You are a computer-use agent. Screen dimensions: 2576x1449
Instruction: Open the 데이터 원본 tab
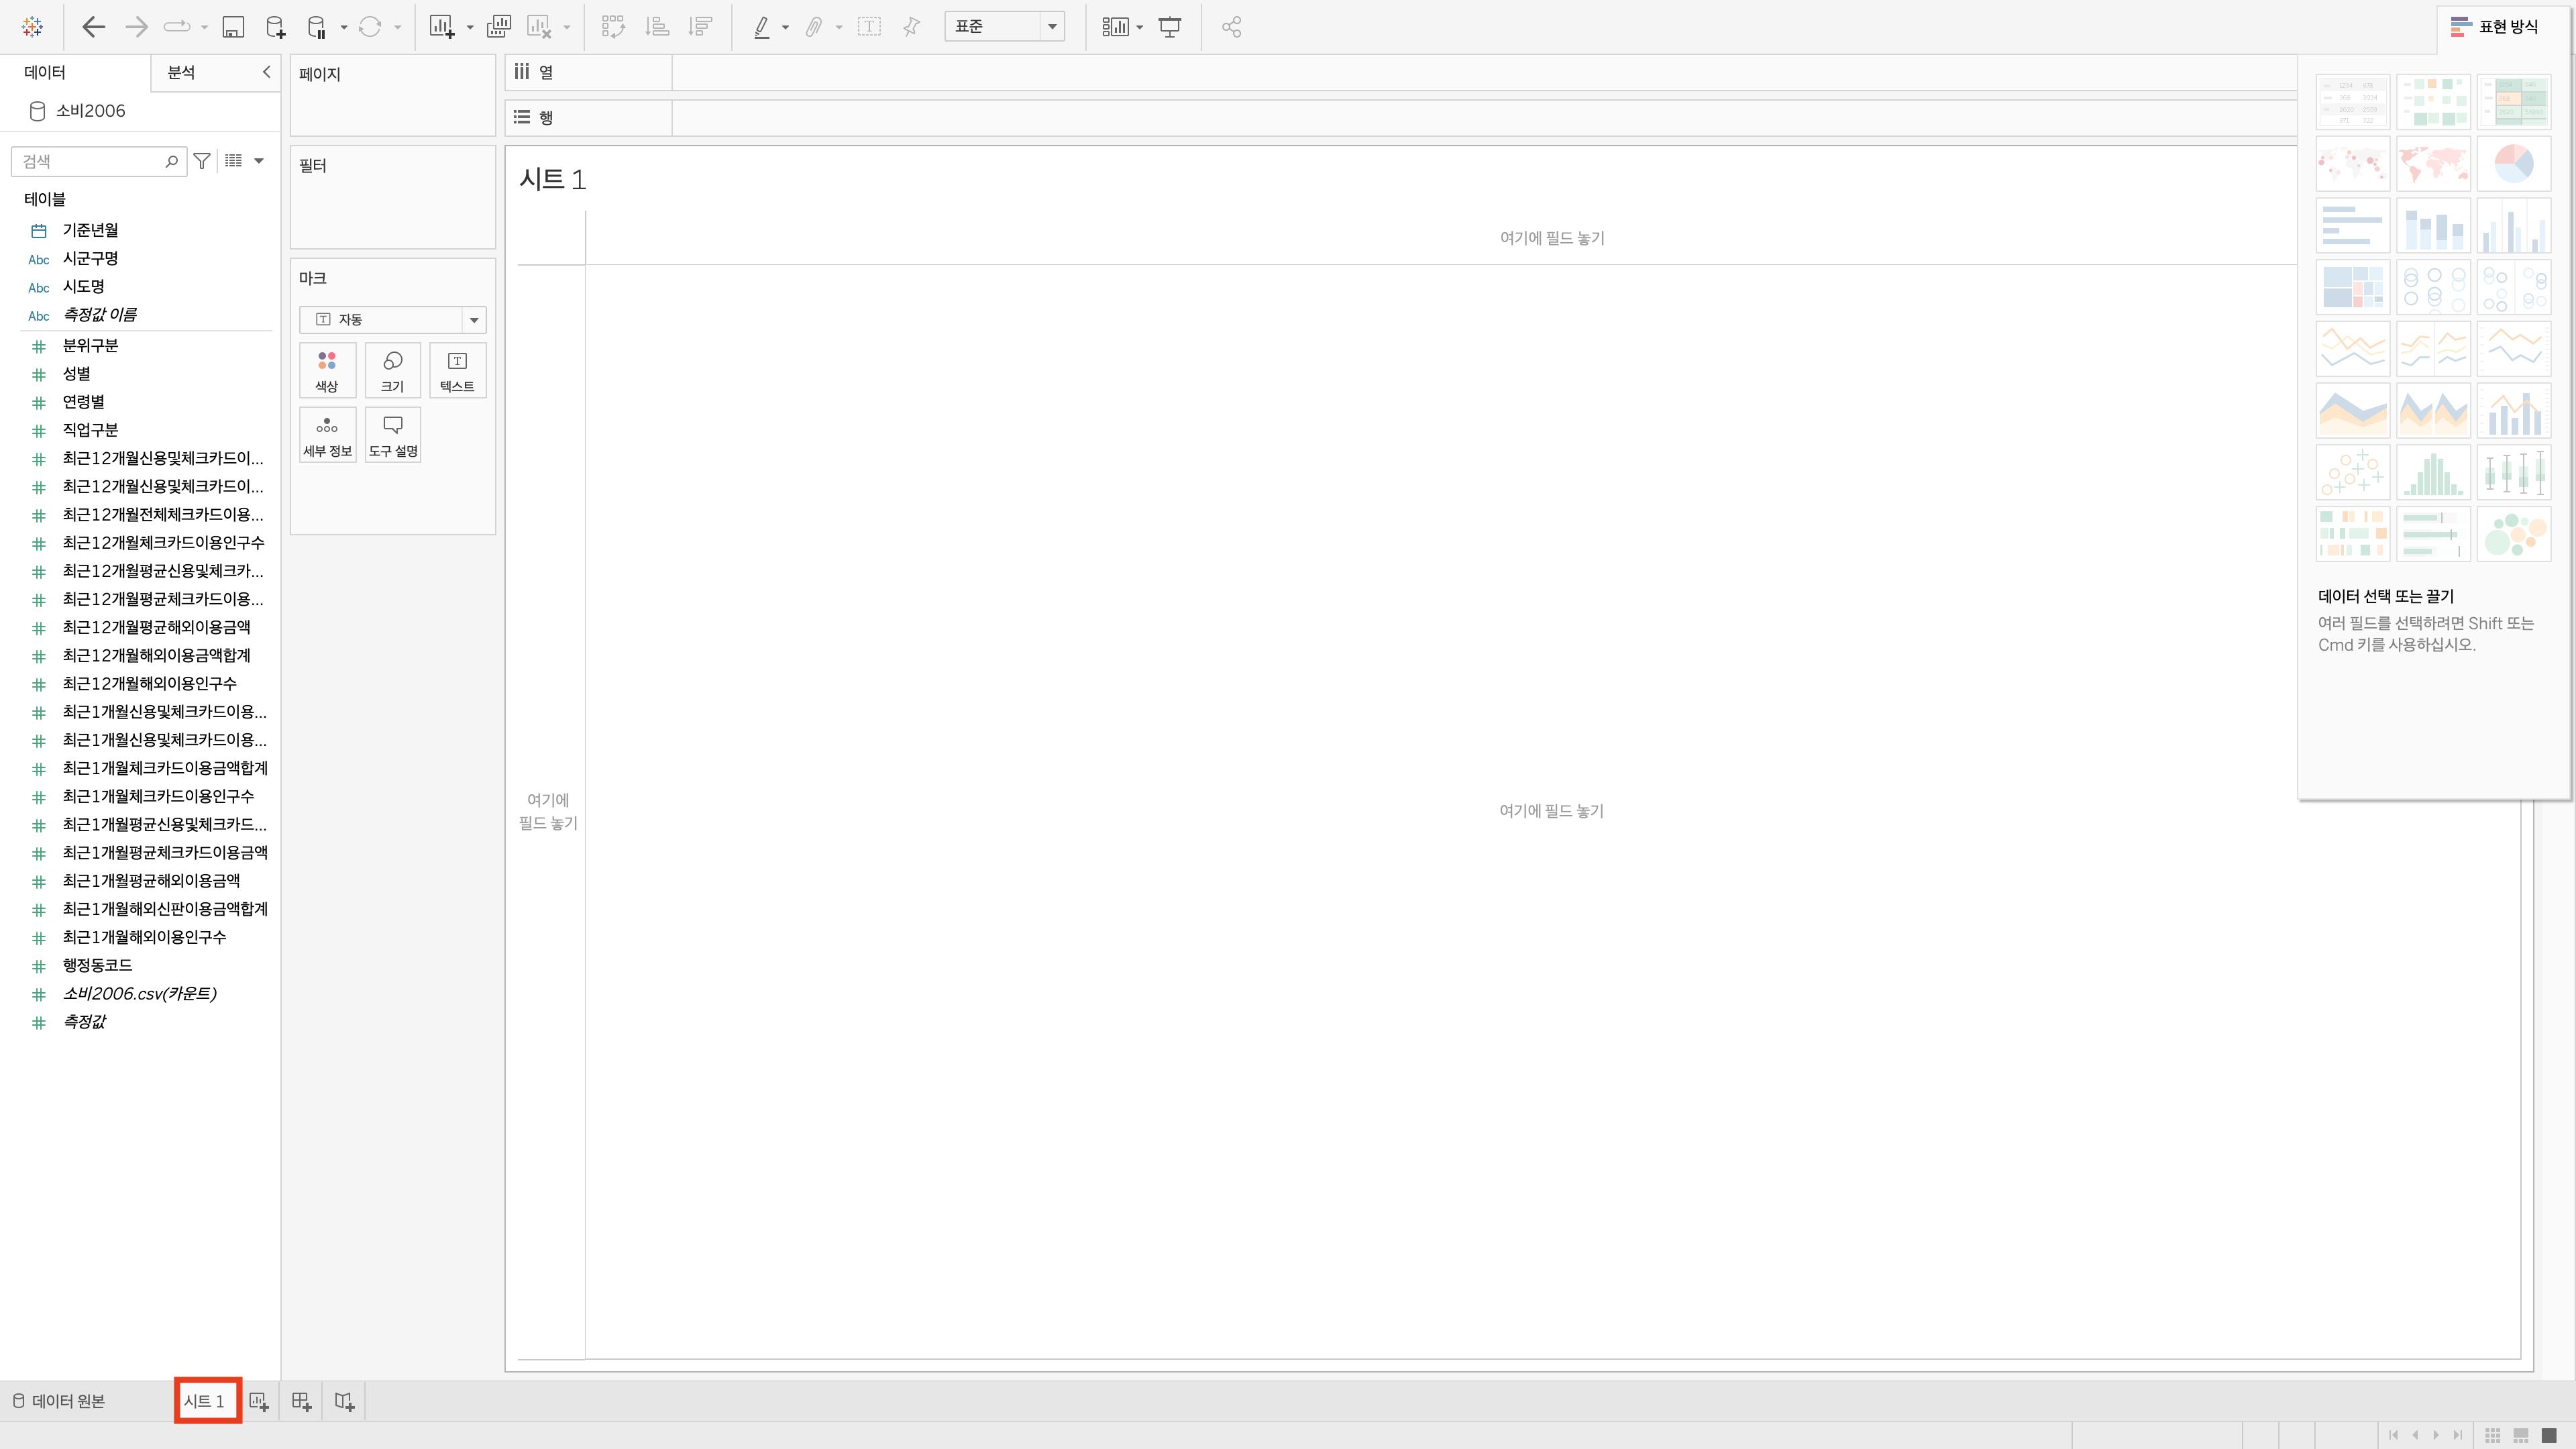(x=60, y=1401)
